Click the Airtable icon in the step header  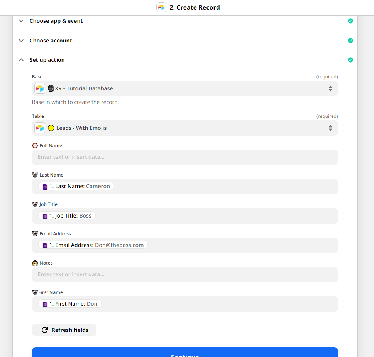click(161, 7)
